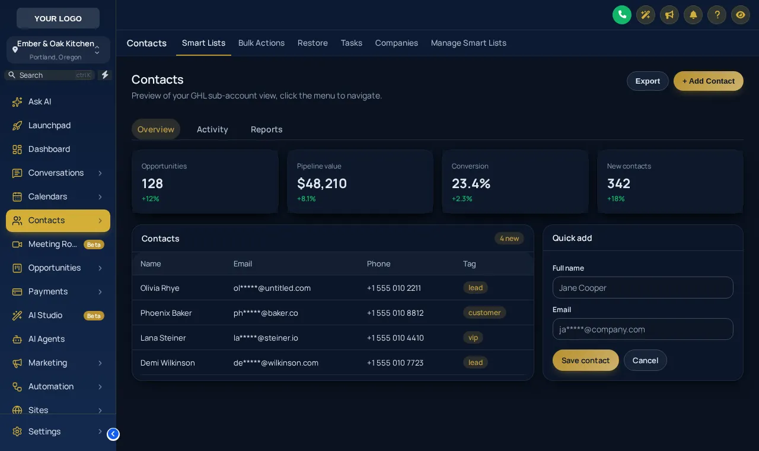
Task: Click the + Add Contact button
Action: (709, 81)
